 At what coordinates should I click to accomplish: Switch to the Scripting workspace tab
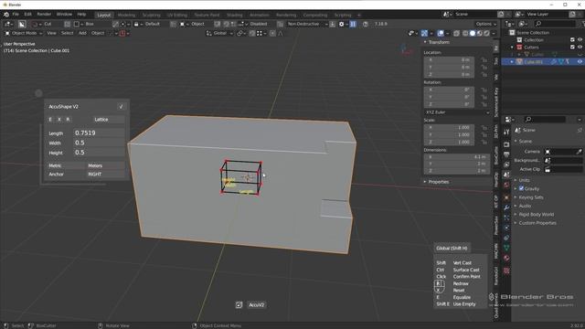343,15
